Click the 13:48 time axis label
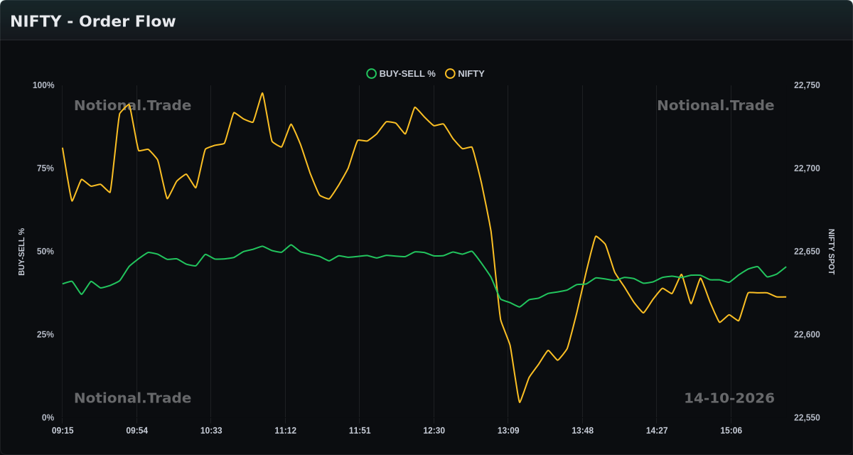This screenshot has height=455, width=853. point(583,431)
